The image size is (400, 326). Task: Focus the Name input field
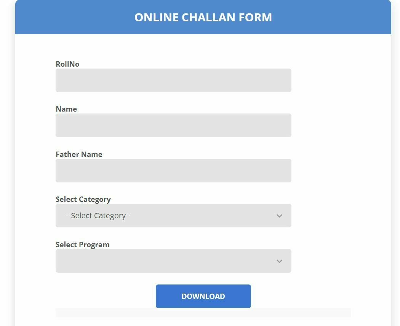tap(173, 125)
